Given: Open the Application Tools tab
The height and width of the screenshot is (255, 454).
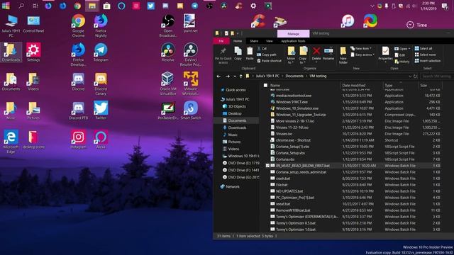Looking at the screenshot, I should 293,41.
